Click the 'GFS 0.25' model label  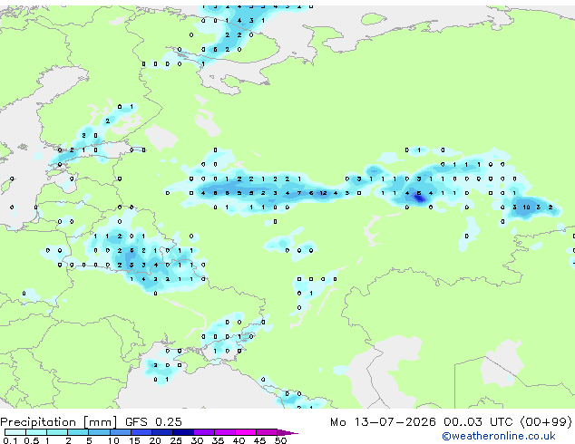coord(153,421)
